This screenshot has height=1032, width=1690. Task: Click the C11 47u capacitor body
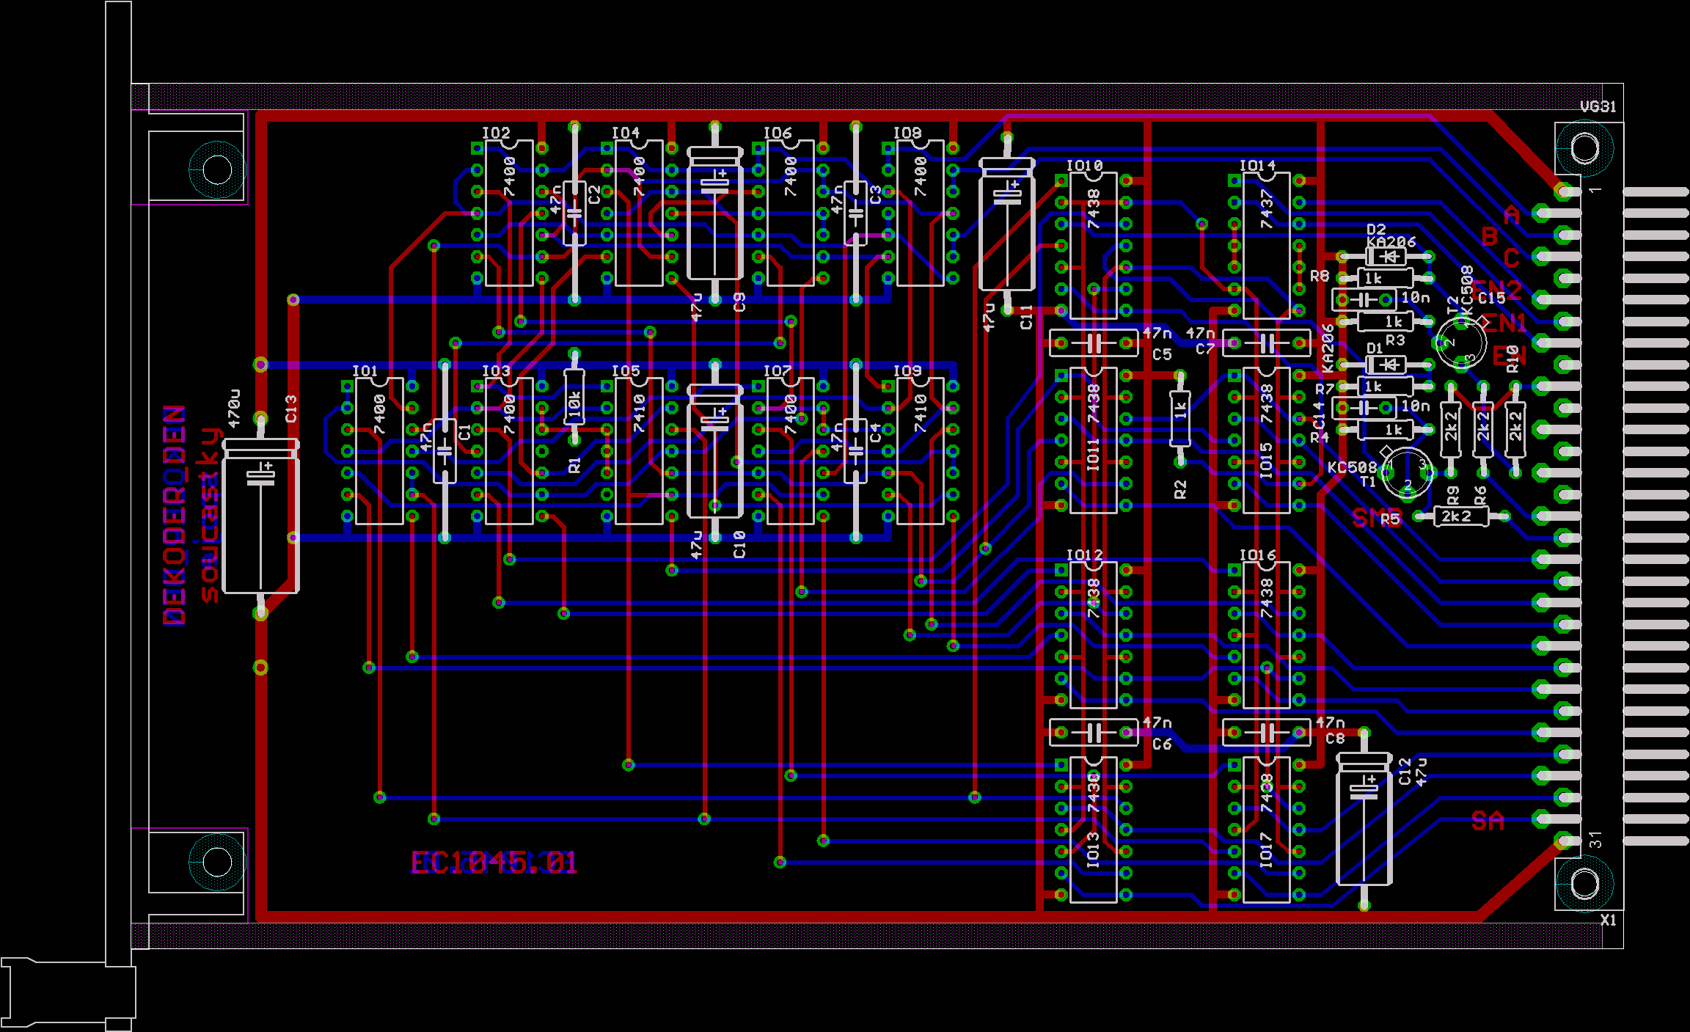tap(1006, 224)
